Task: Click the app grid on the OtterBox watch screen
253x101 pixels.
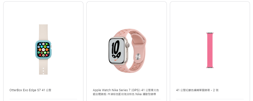Action: click(43, 49)
